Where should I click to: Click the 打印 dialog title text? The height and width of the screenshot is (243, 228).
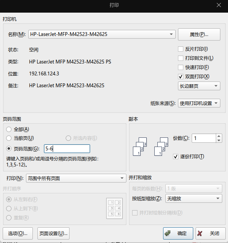[x=114, y=5]
